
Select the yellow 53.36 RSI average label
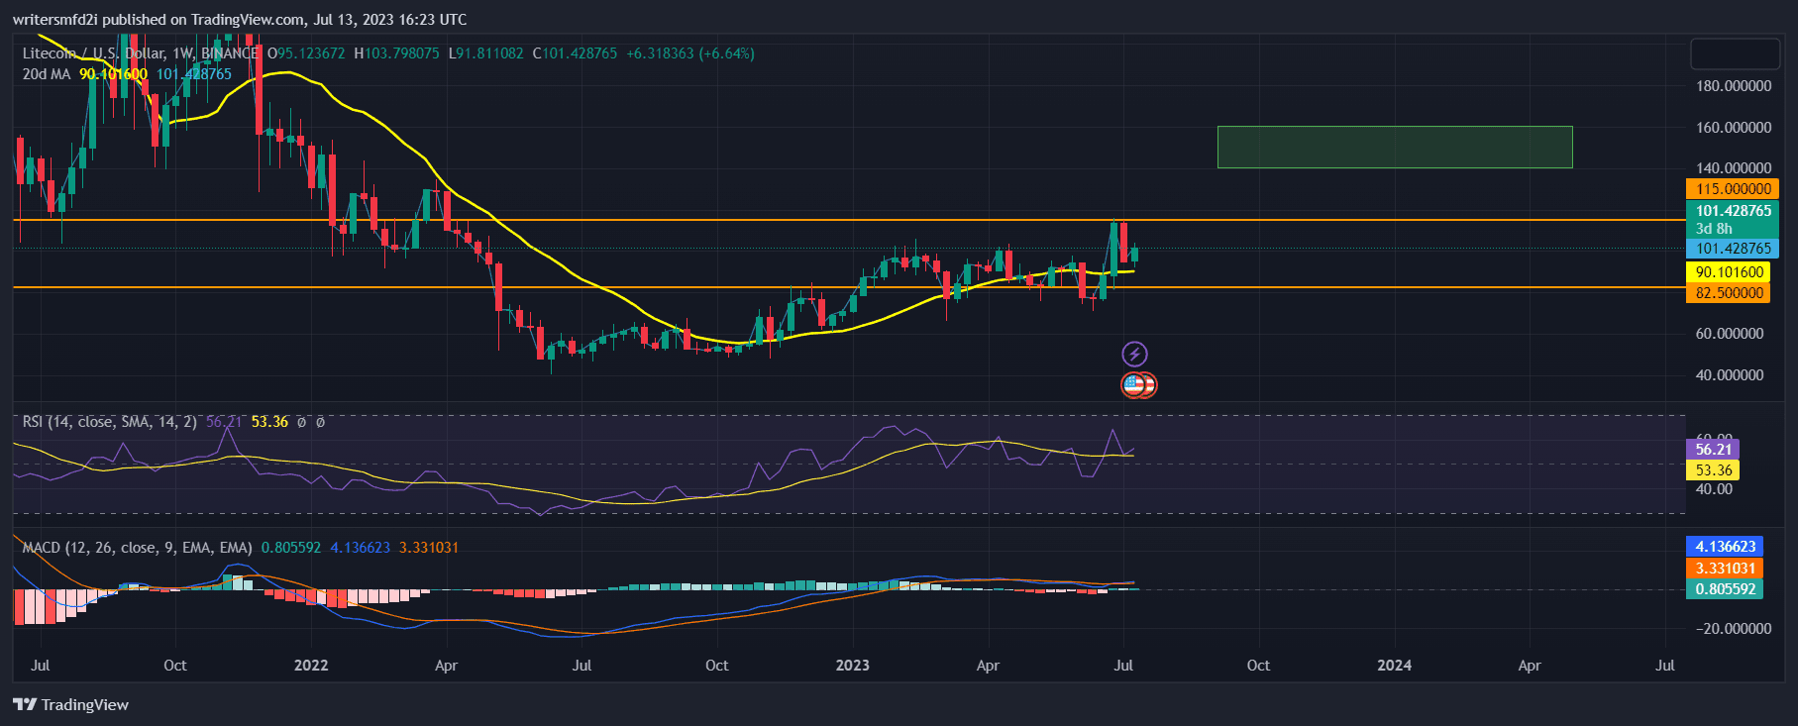click(1713, 470)
